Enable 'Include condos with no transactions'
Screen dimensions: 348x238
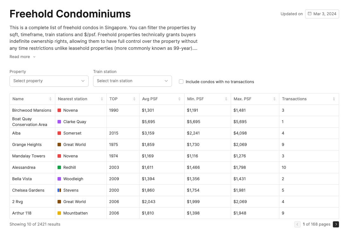181,82
